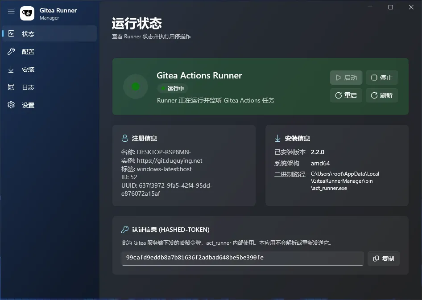The width and height of the screenshot is (422, 300).
Task: Select the 状态 sidebar item
Action: click(50, 33)
